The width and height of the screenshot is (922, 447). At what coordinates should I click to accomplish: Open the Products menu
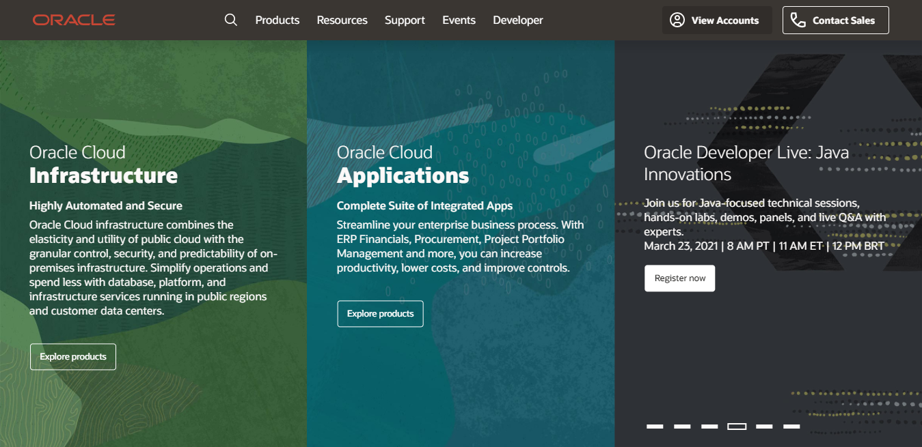[277, 20]
